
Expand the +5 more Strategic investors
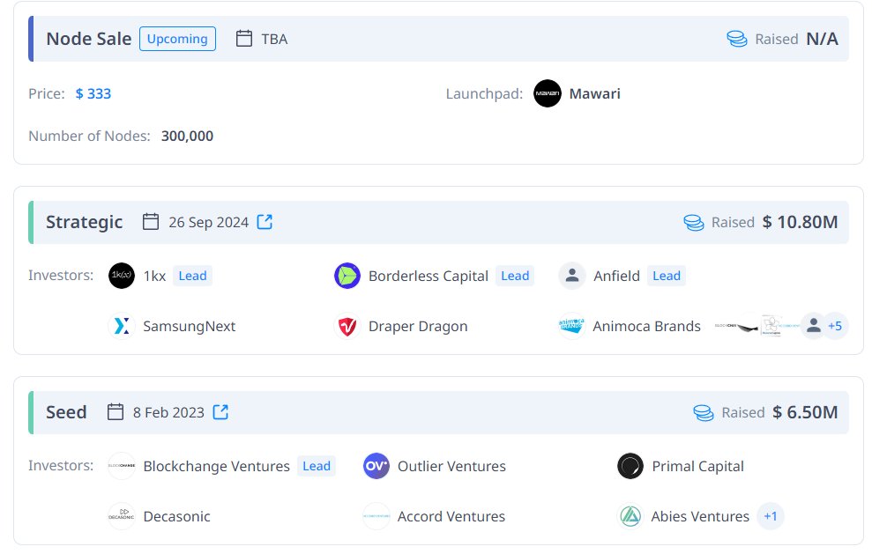click(x=835, y=326)
